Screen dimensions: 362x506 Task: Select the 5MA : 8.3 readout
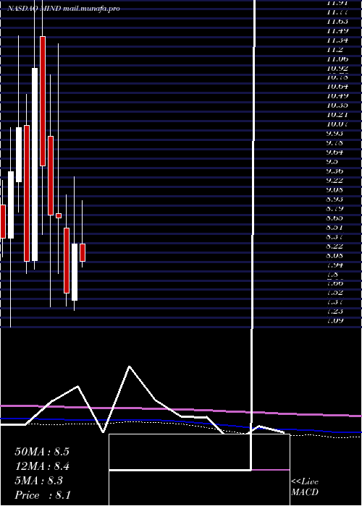pyautogui.click(x=39, y=481)
